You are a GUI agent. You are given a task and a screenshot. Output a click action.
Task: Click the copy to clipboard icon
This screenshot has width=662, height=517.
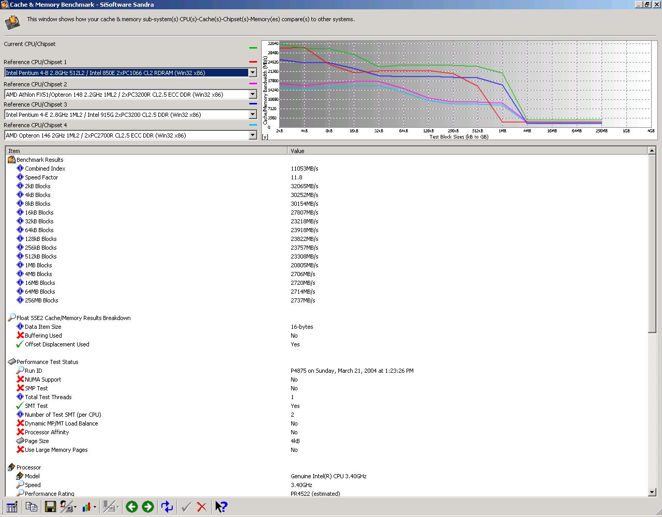[32, 507]
